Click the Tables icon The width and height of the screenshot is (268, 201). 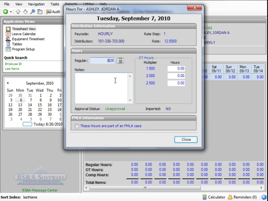[x=8, y=44]
